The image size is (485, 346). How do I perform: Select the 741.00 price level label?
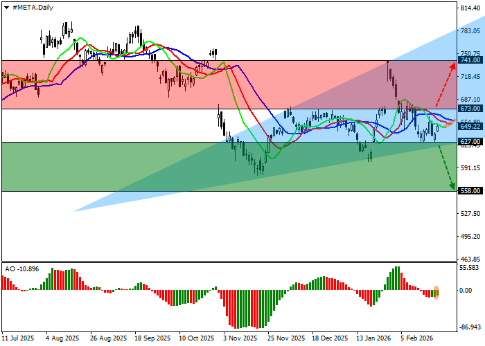471,60
